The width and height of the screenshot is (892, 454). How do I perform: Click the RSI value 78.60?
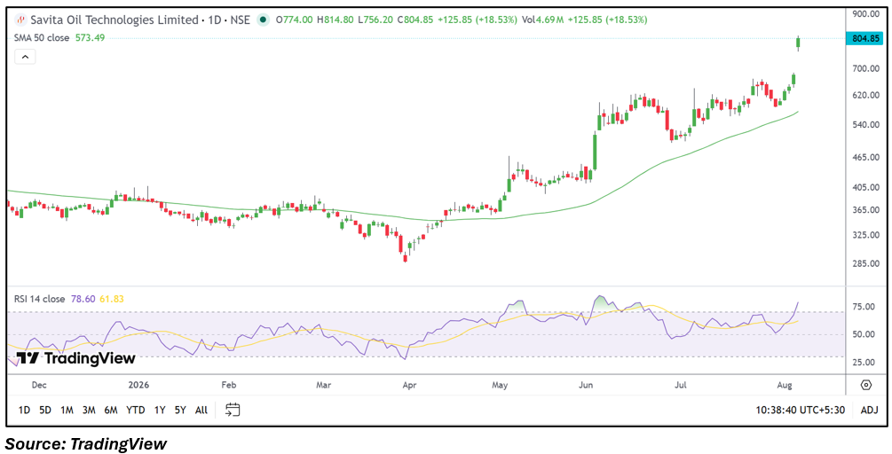click(83, 298)
